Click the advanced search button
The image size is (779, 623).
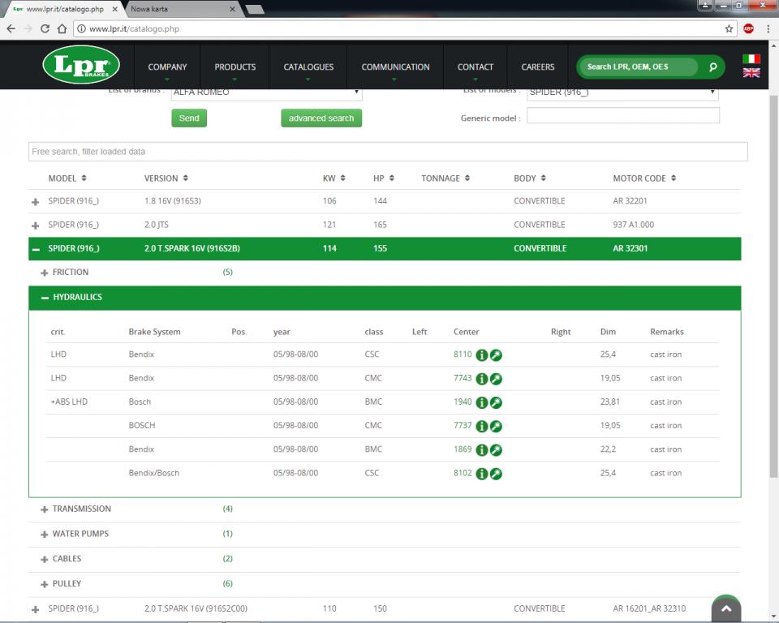(x=321, y=118)
